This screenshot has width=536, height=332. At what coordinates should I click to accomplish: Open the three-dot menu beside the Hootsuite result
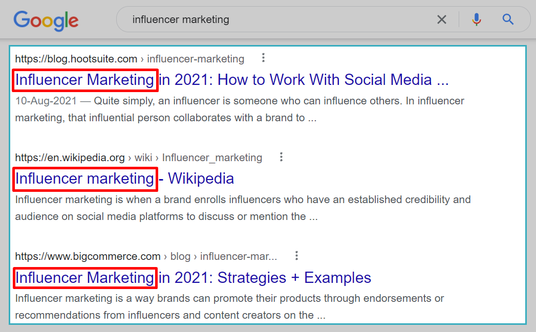263,58
